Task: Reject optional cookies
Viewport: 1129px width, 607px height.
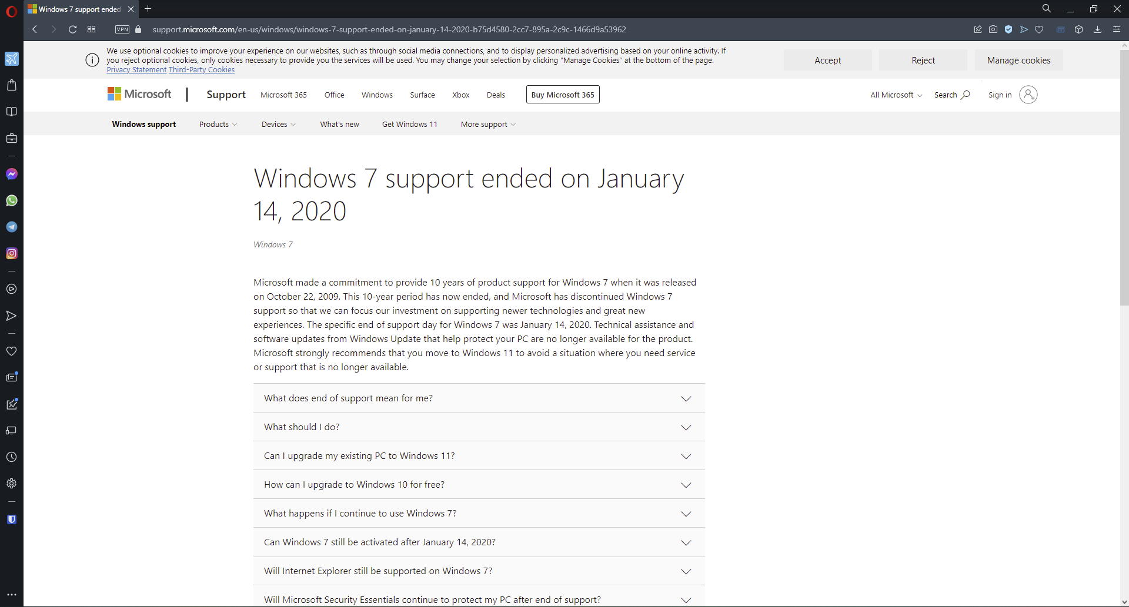Action: click(923, 61)
